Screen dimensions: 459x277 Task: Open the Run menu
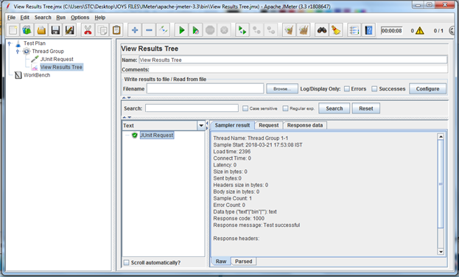61,18
